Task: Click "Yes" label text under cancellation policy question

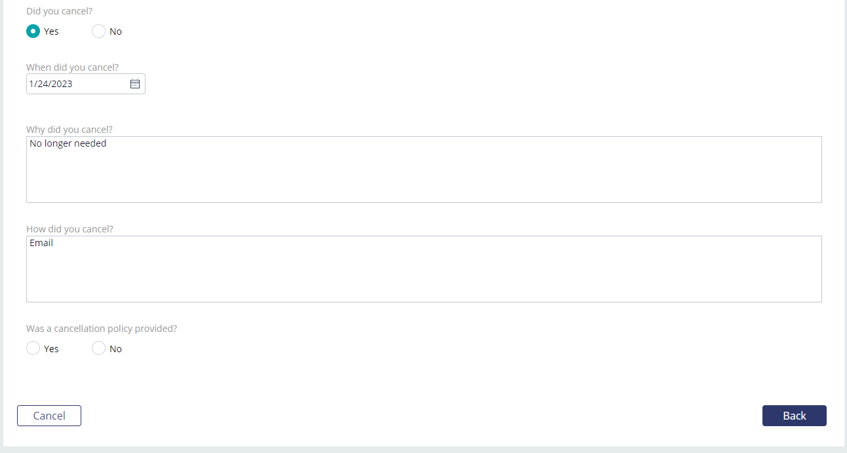Action: tap(51, 349)
